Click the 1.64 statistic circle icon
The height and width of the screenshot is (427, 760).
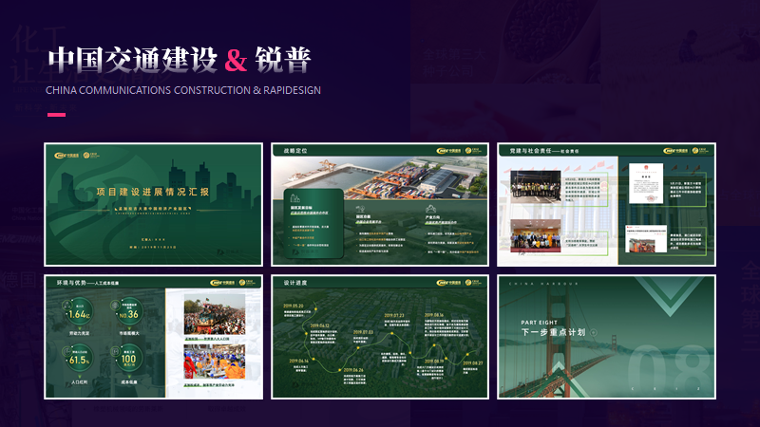tap(80, 313)
